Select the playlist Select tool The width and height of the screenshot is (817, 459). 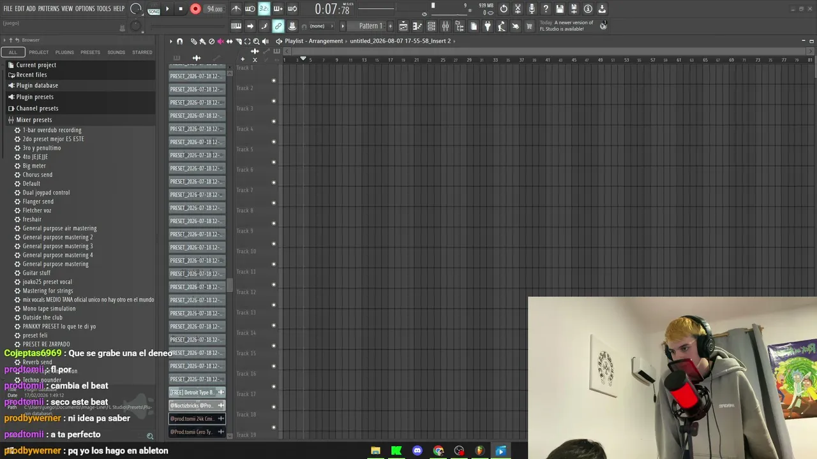pos(247,41)
